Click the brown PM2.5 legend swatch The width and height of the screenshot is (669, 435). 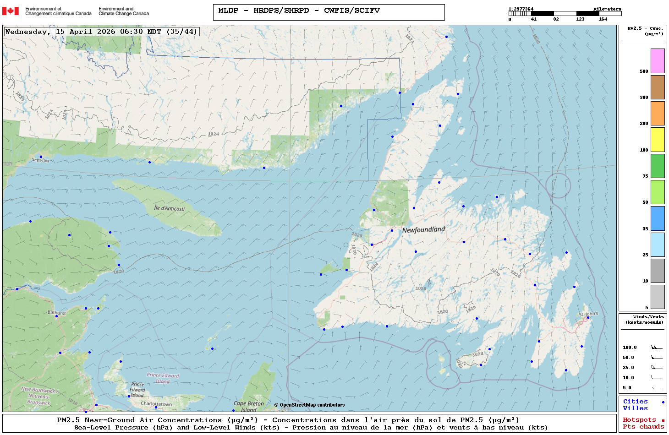coord(658,87)
